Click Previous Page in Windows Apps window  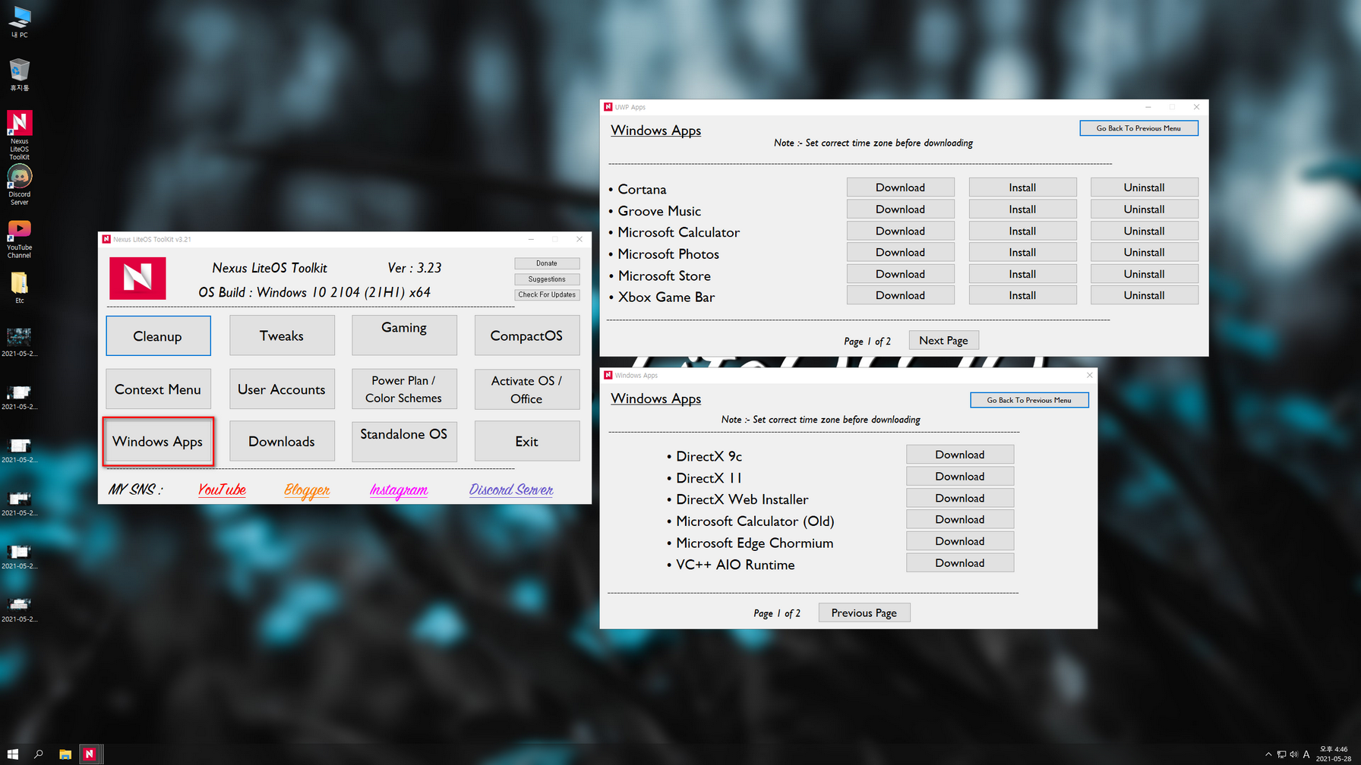click(864, 612)
